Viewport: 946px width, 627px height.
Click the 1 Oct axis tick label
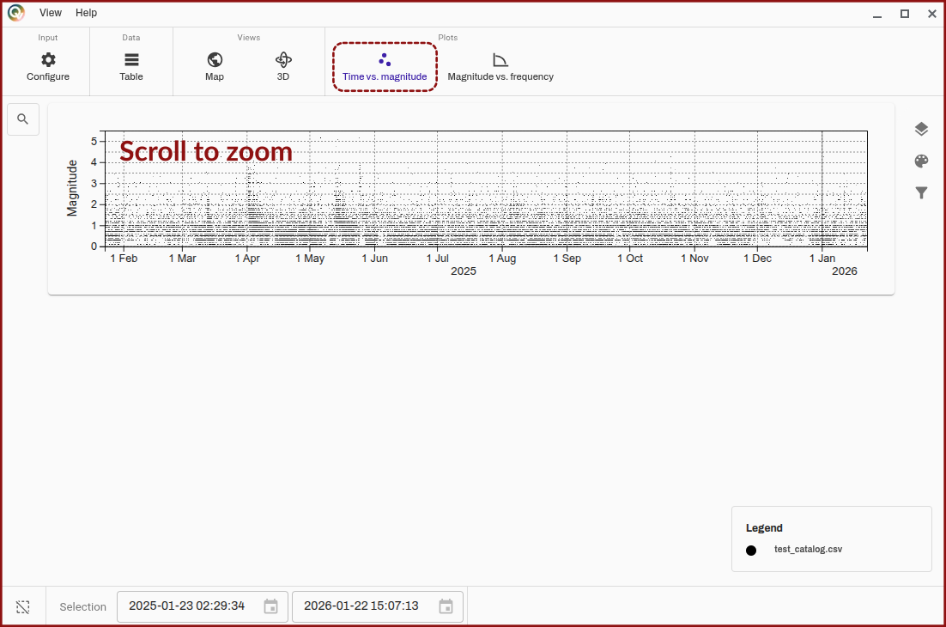coord(630,259)
